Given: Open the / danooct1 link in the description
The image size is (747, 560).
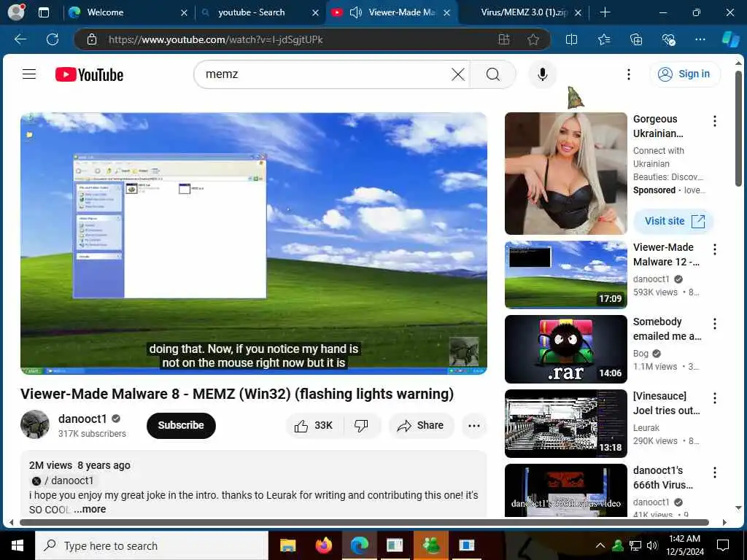Looking at the screenshot, I should click(63, 481).
